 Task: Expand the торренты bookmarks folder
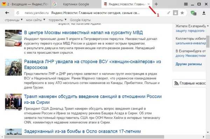pos(57,20)
